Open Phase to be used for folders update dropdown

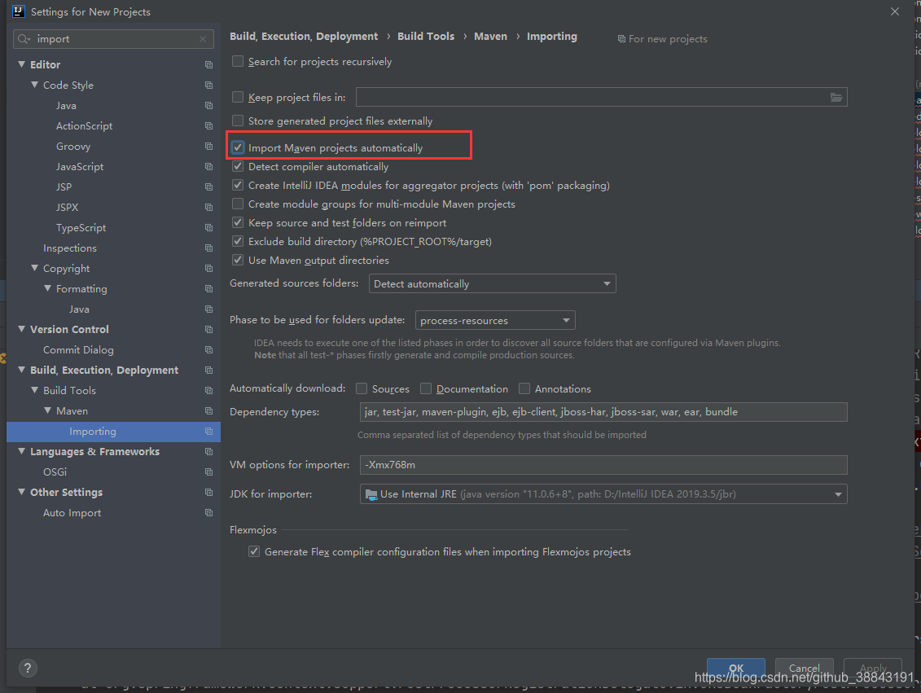click(x=495, y=320)
